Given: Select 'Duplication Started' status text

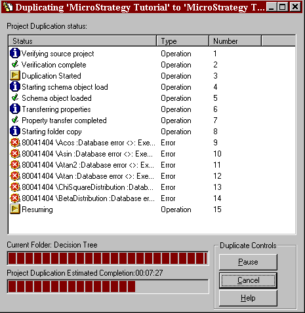Looking at the screenshot, I should (x=51, y=76).
